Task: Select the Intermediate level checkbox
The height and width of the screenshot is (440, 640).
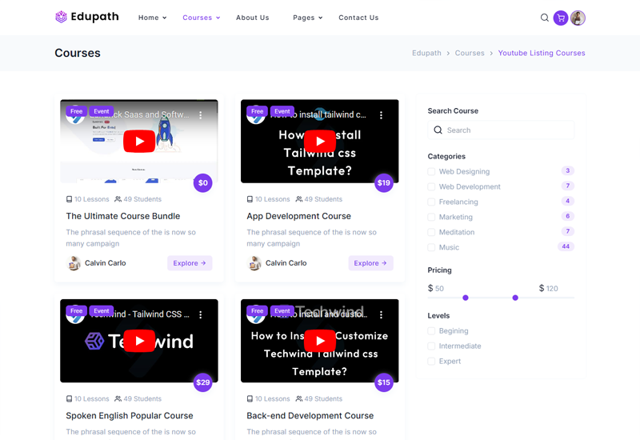Action: point(432,346)
